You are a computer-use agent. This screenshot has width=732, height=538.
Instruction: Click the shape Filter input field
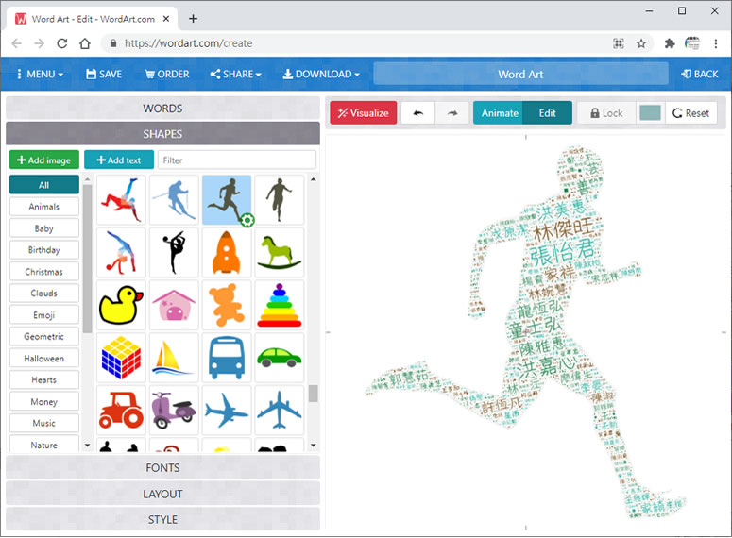click(236, 160)
